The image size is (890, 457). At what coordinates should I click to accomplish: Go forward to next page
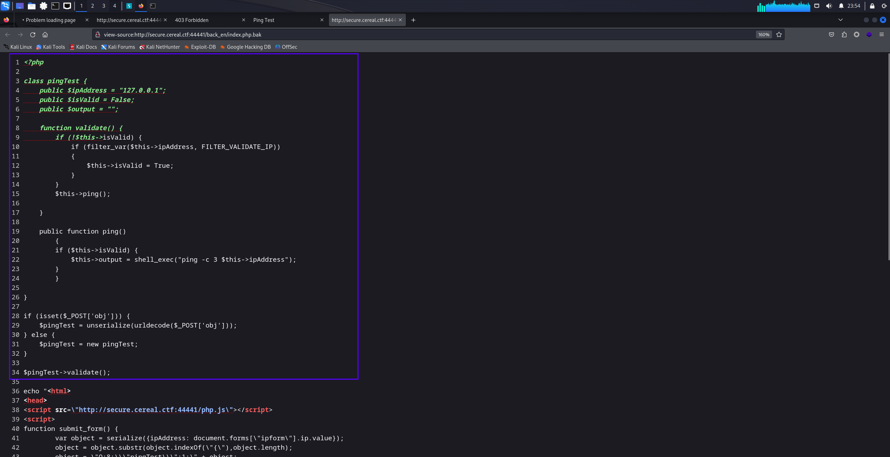tap(20, 34)
